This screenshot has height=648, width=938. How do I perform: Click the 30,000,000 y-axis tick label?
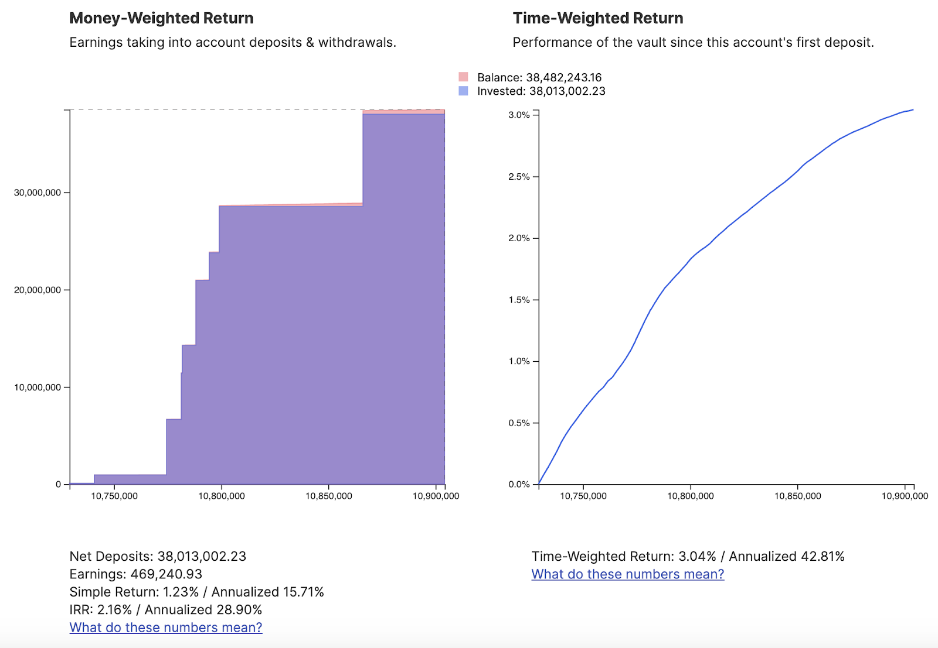click(38, 193)
